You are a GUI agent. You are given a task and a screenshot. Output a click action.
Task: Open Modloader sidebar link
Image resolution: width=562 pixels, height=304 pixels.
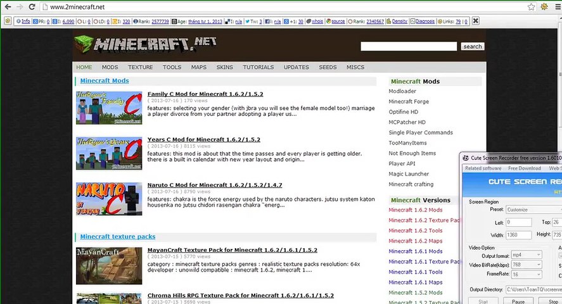[x=402, y=91]
